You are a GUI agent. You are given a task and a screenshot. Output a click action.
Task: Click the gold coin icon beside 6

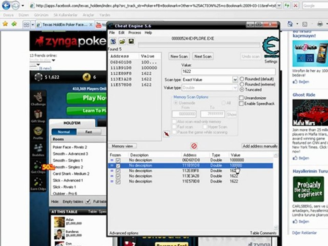(86, 77)
